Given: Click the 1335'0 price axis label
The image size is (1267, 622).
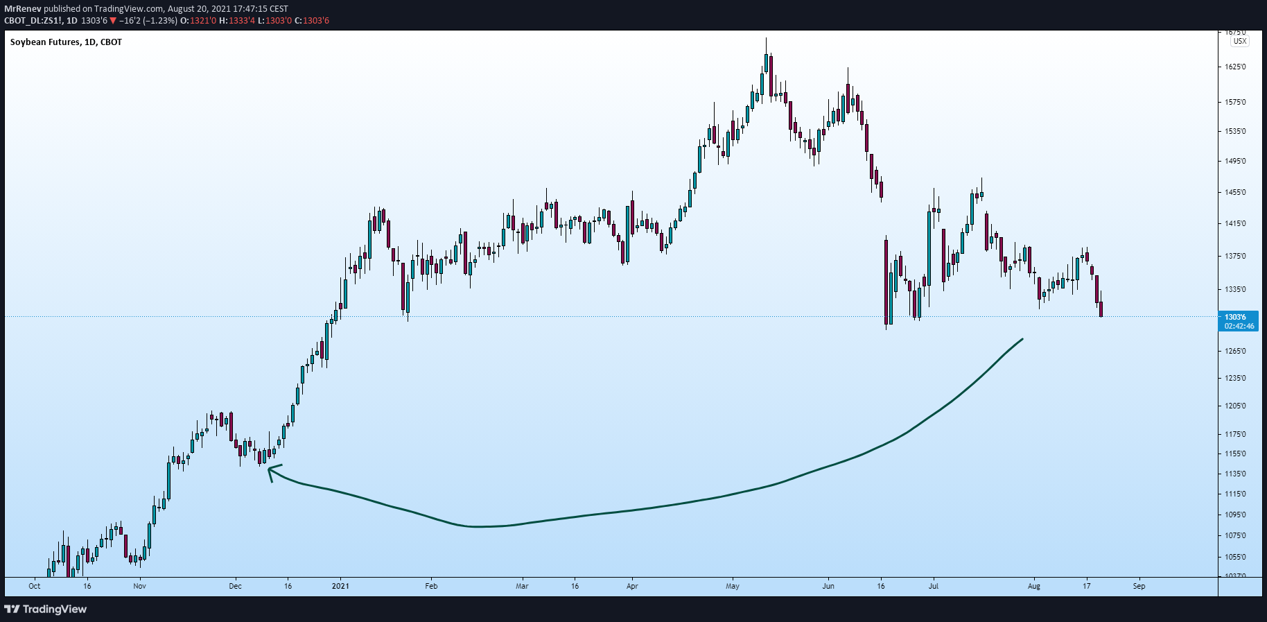Looking at the screenshot, I should point(1235,290).
